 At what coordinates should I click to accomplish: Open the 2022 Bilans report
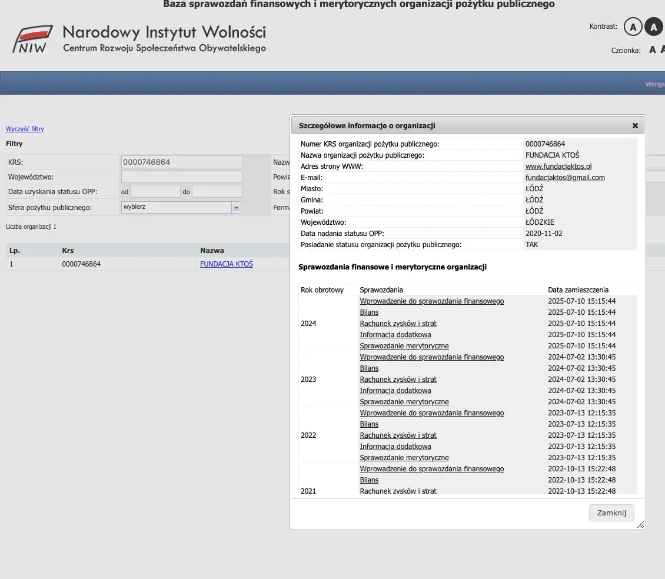click(369, 424)
